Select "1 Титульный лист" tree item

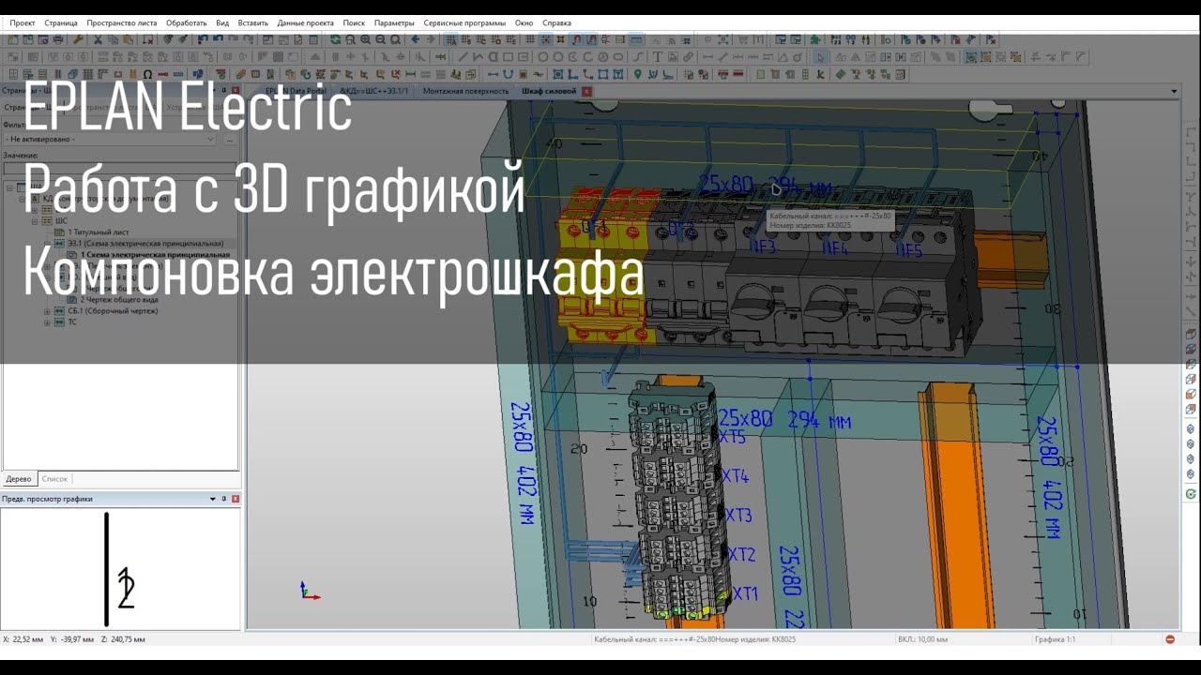coord(98,232)
